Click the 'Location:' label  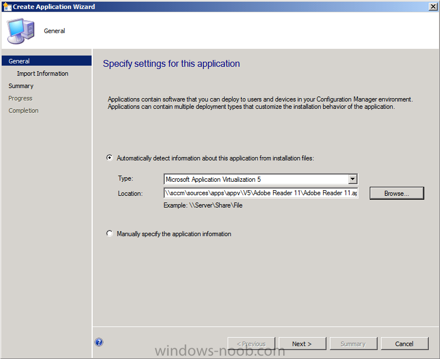(x=130, y=194)
